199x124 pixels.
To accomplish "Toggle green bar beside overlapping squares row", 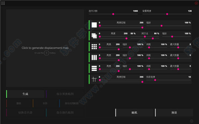I will click(x=89, y=36).
